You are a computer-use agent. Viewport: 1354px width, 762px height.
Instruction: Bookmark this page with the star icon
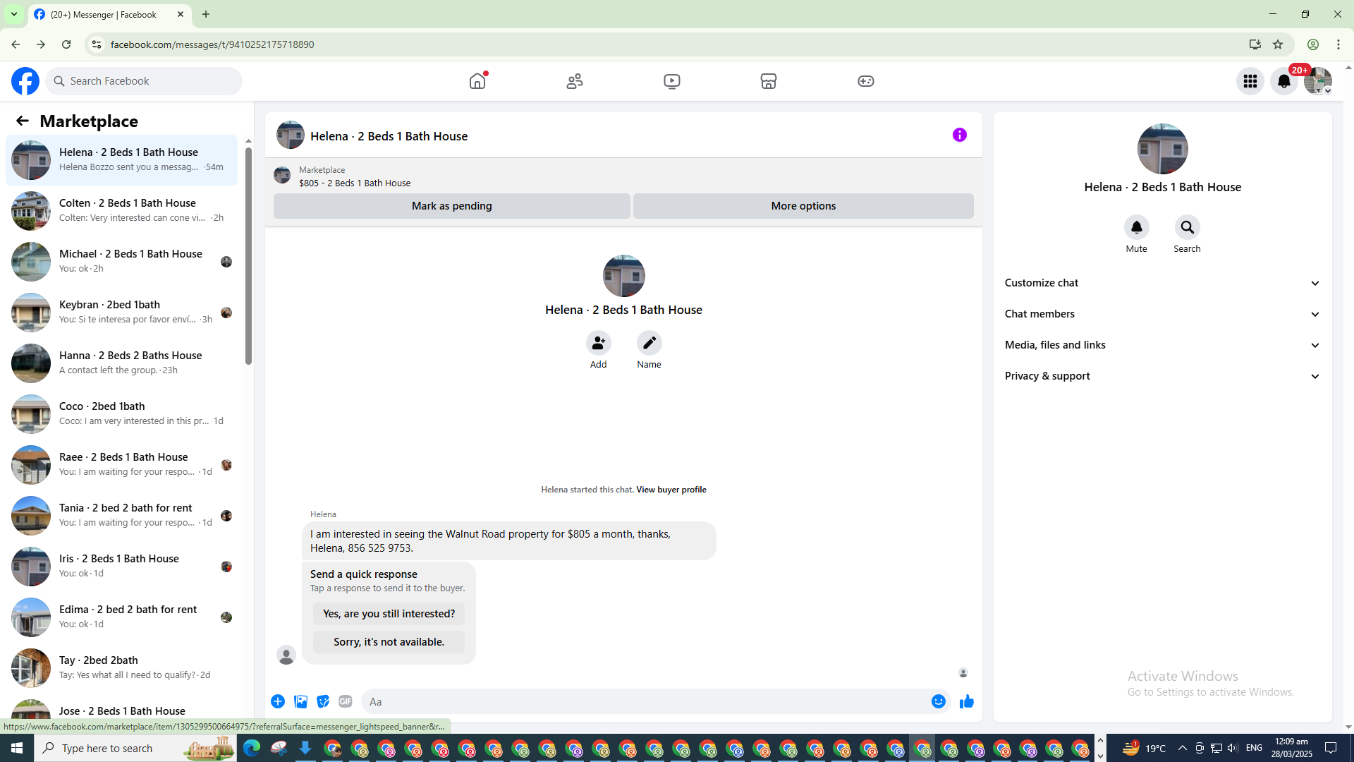point(1278,44)
